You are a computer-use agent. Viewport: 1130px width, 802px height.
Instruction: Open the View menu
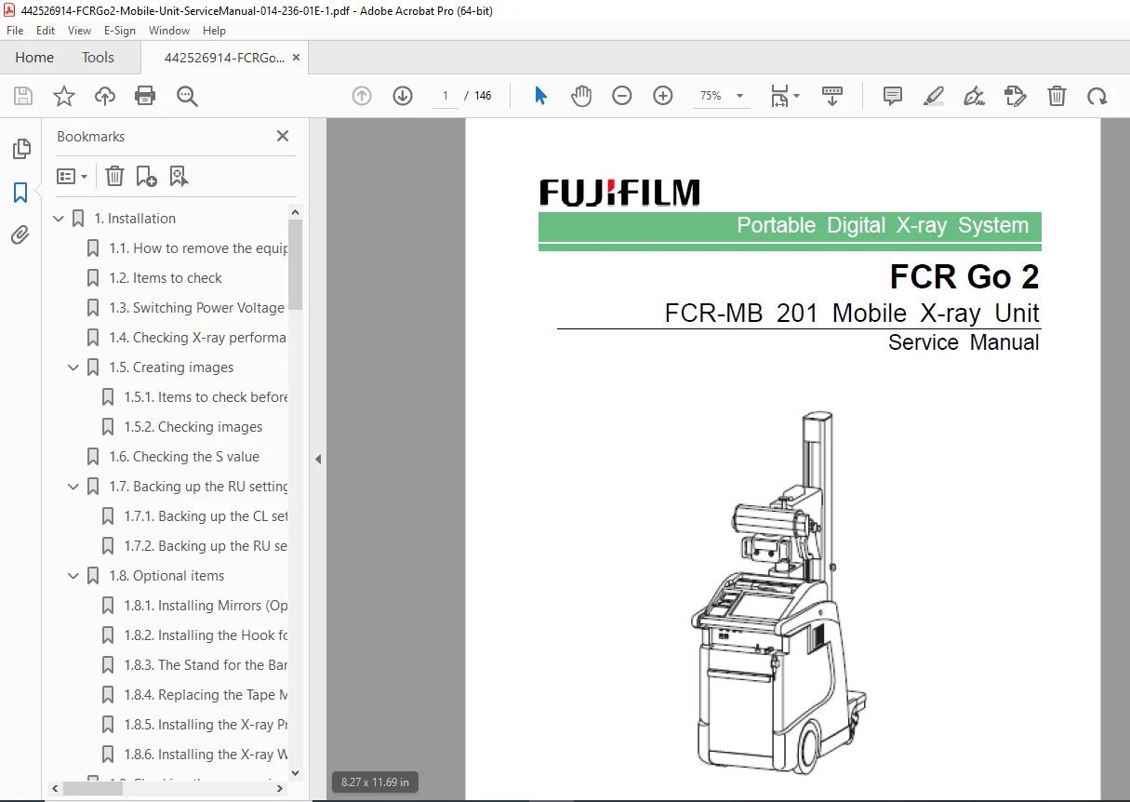(80, 31)
